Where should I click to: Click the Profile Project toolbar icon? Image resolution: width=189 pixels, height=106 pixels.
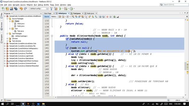[x=71, y=9]
